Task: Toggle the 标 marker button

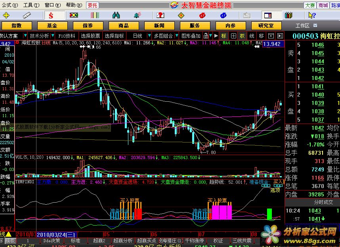Action: click(x=224, y=36)
